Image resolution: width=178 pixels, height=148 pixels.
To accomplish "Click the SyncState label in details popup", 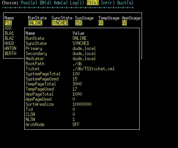I will [36, 43].
